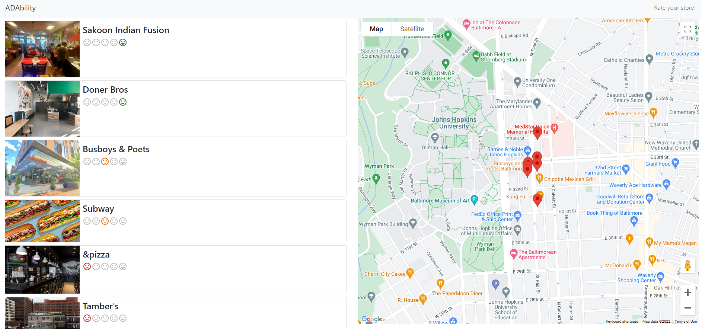This screenshot has height=329, width=702.
Task: Open Busboys & Poets photo thumbnail
Action: coord(42,168)
